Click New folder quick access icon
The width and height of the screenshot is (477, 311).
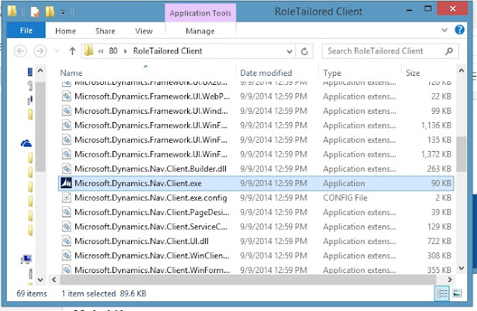[x=50, y=12]
